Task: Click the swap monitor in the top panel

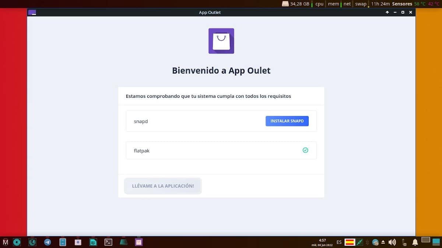Action: [361, 4]
